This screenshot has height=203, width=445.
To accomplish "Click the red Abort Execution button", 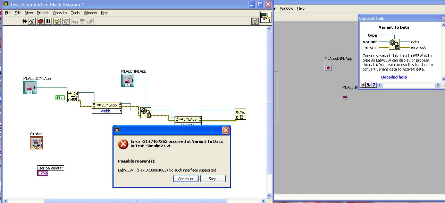I will pos(41,21).
